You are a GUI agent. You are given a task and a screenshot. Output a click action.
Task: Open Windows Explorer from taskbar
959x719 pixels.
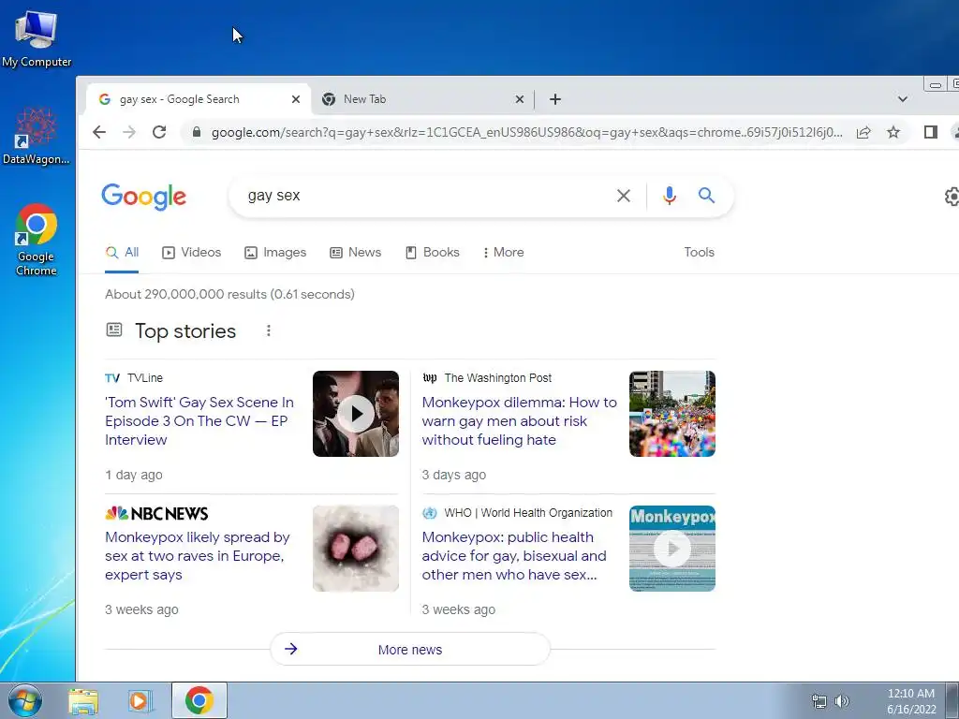(x=83, y=700)
